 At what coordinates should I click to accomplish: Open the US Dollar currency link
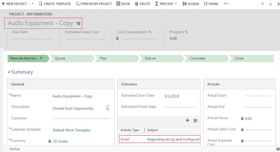tap(60, 141)
